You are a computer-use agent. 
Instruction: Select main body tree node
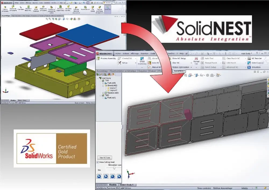coord(105,78)
